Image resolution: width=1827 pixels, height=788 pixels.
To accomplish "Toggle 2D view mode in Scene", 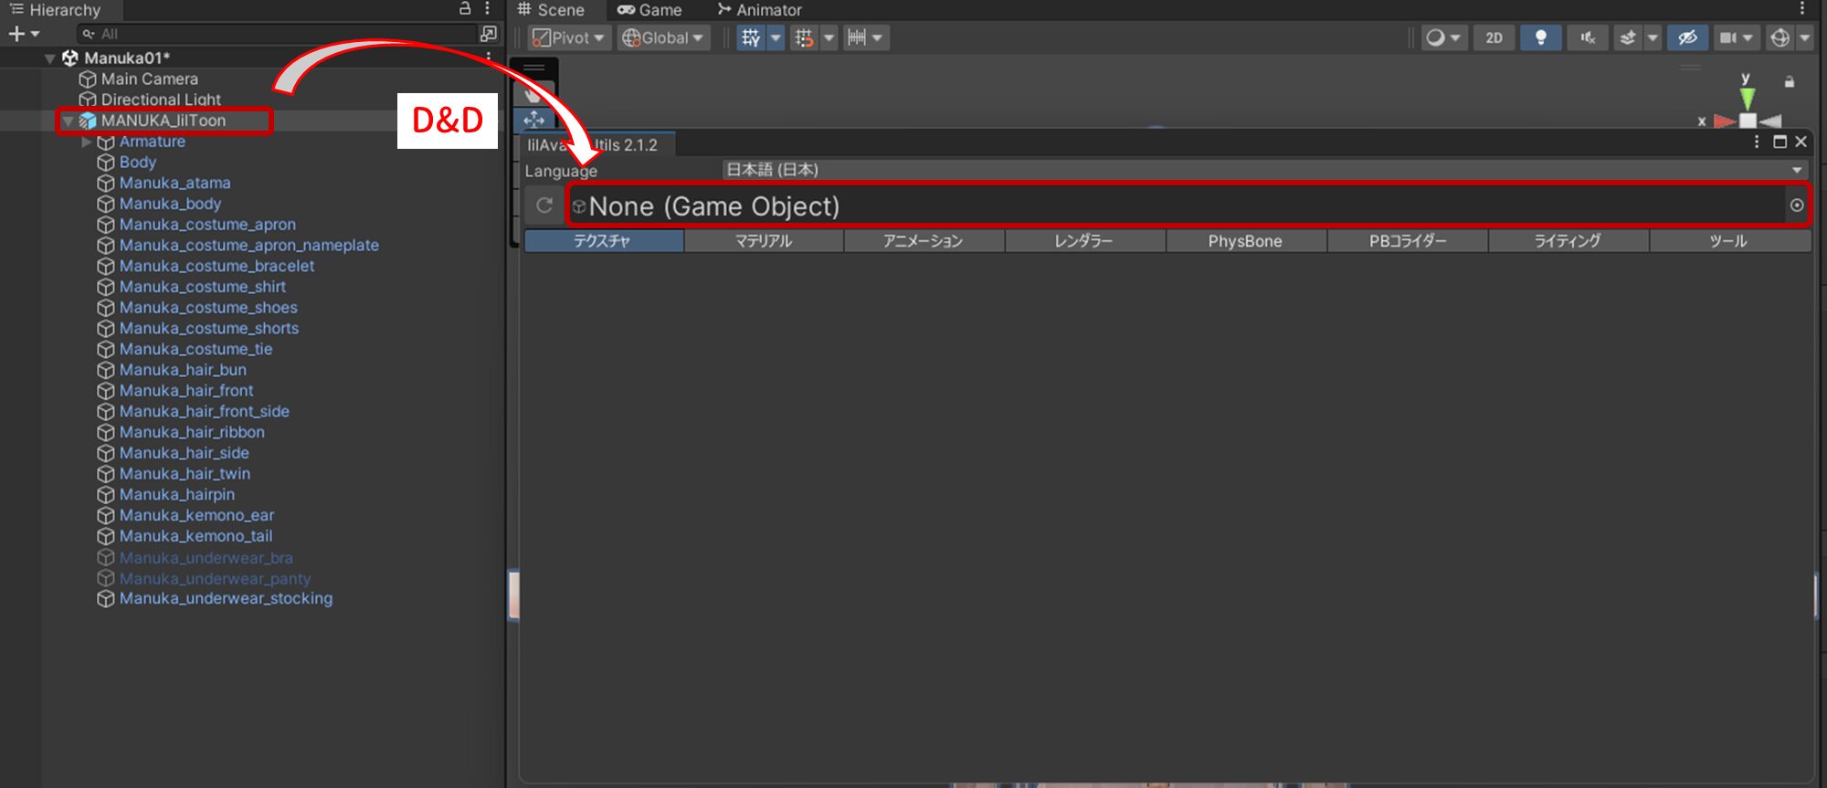I will tap(1494, 37).
